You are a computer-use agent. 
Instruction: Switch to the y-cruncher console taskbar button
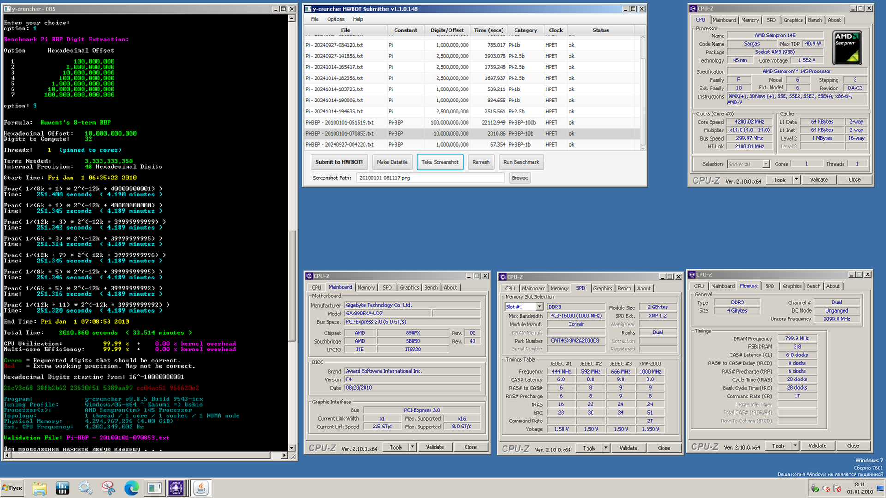pyautogui.click(x=154, y=488)
